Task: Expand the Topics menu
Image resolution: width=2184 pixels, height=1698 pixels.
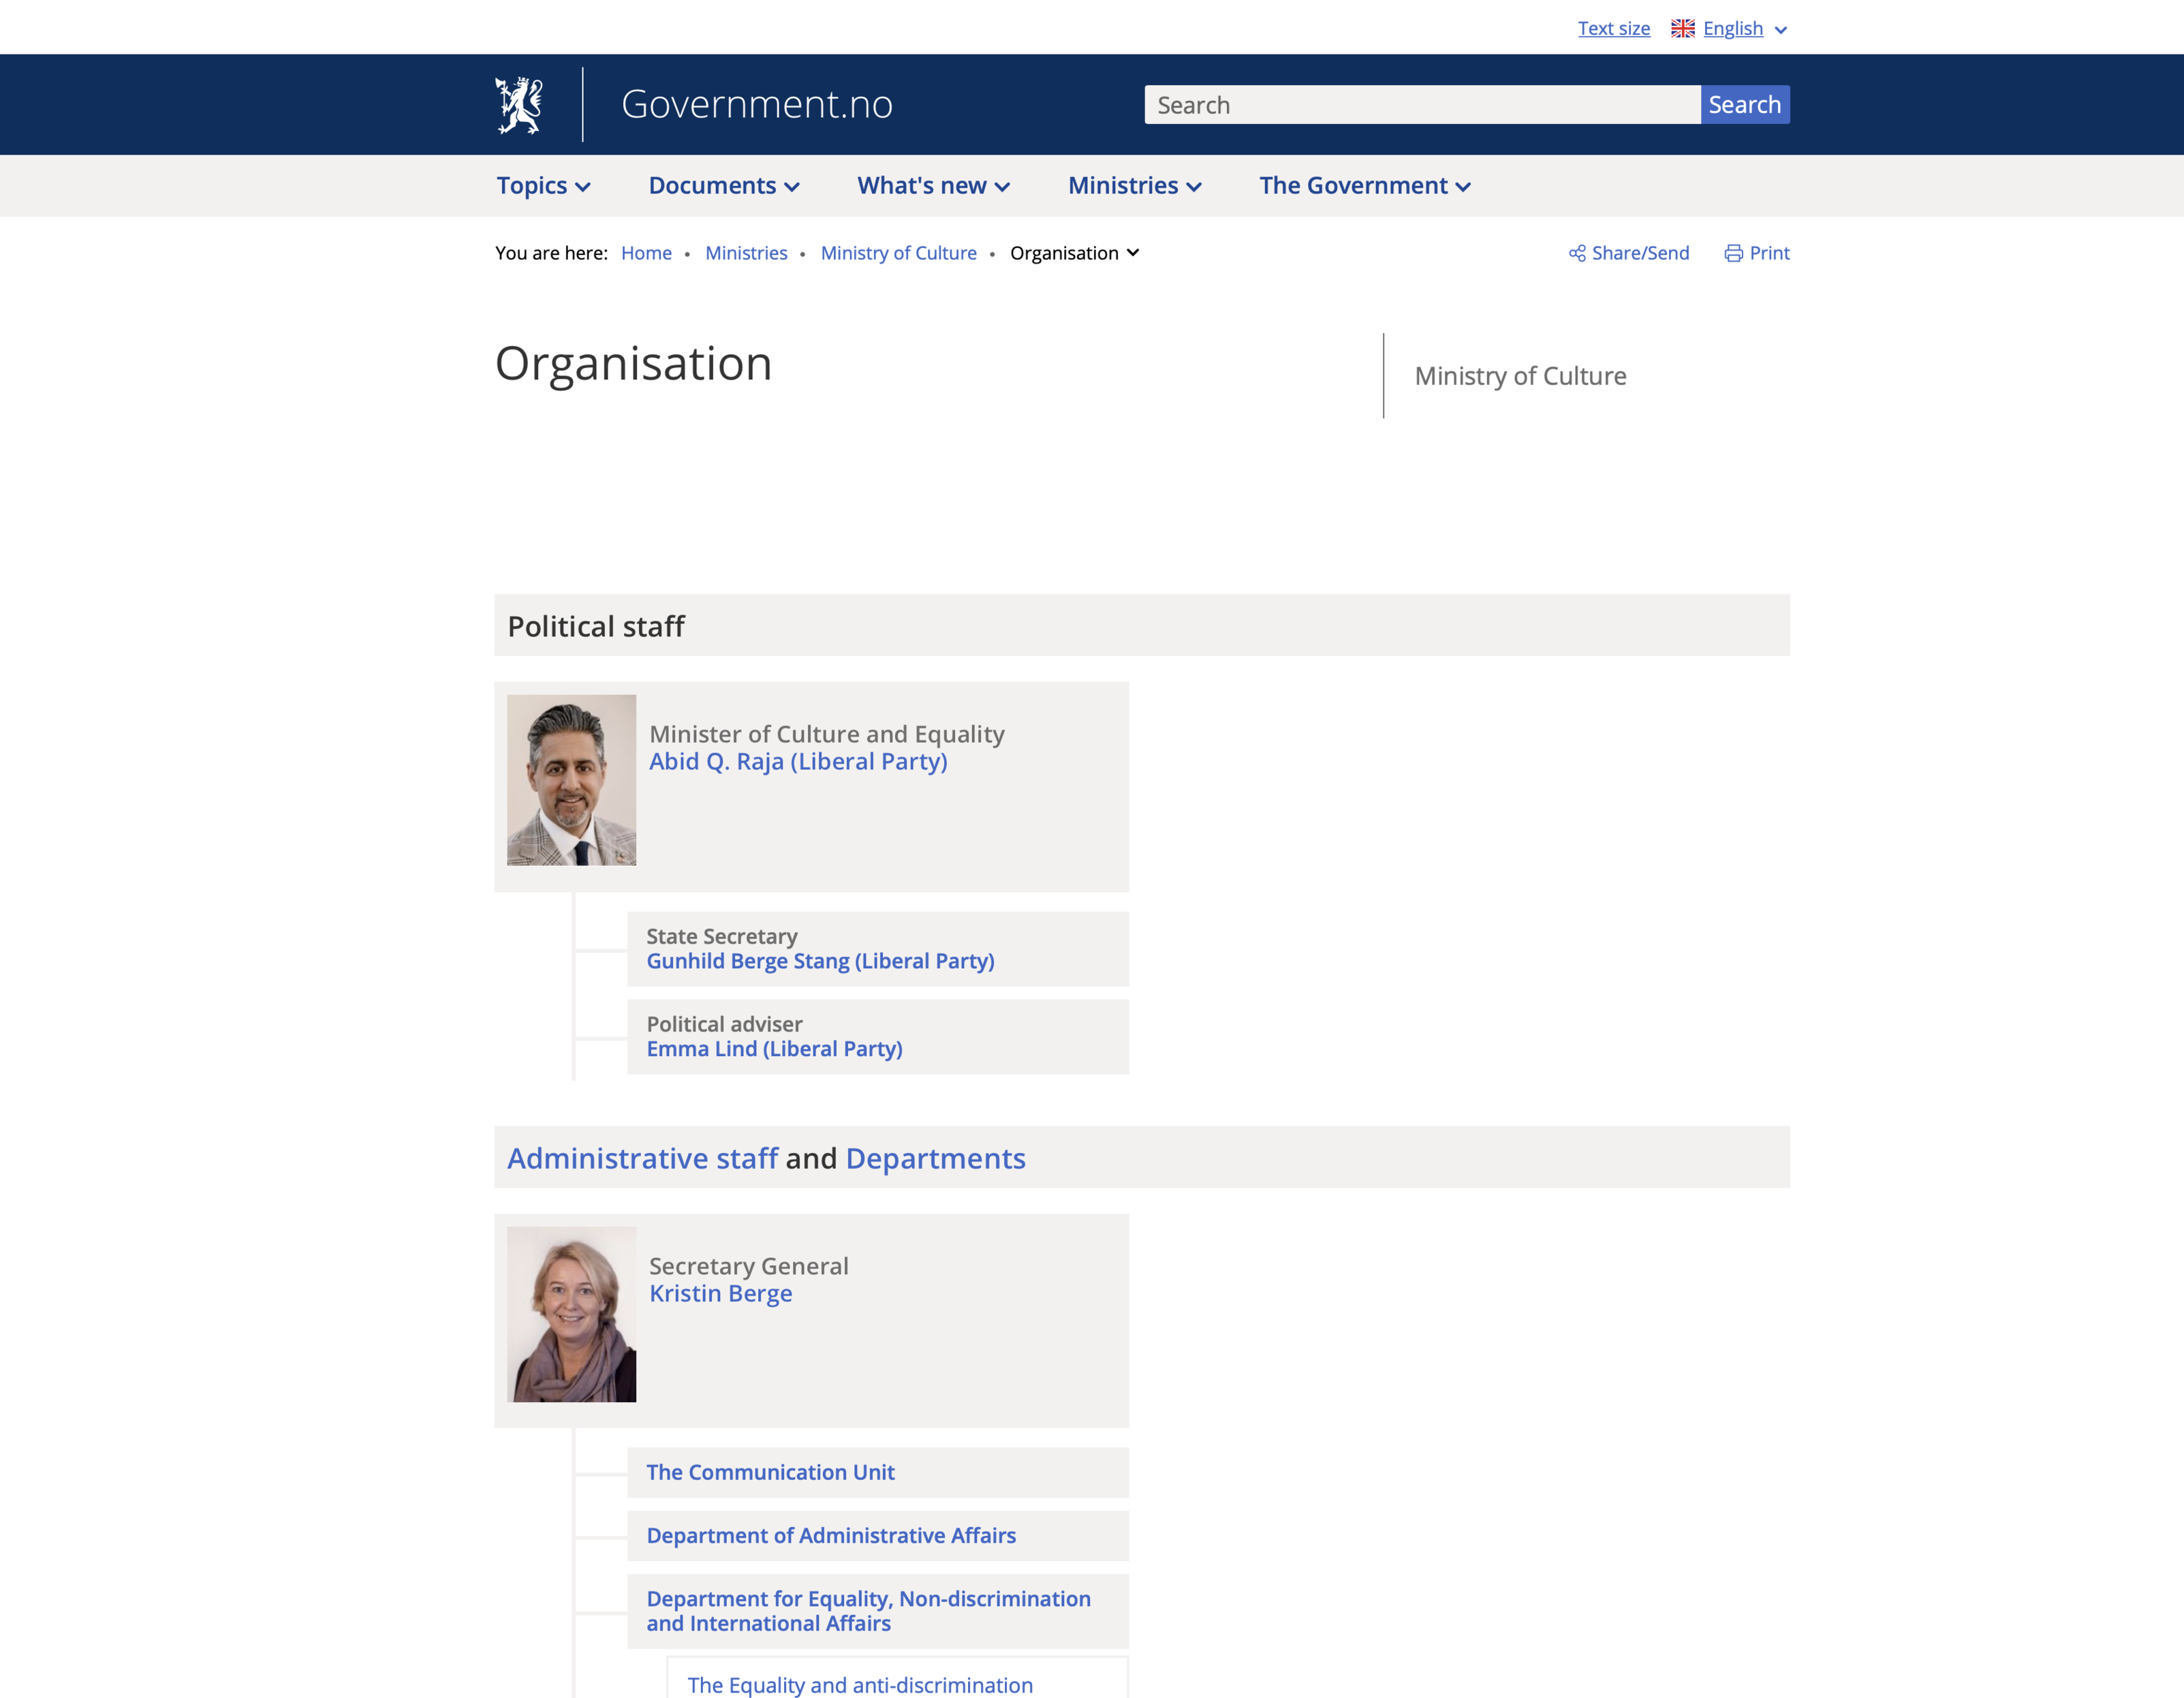Action: 543,186
